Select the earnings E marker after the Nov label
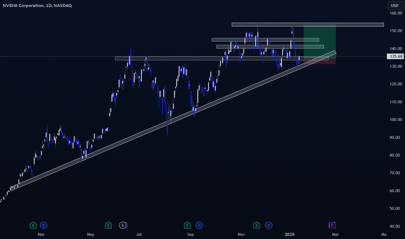The image size is (405, 239). (x=256, y=225)
